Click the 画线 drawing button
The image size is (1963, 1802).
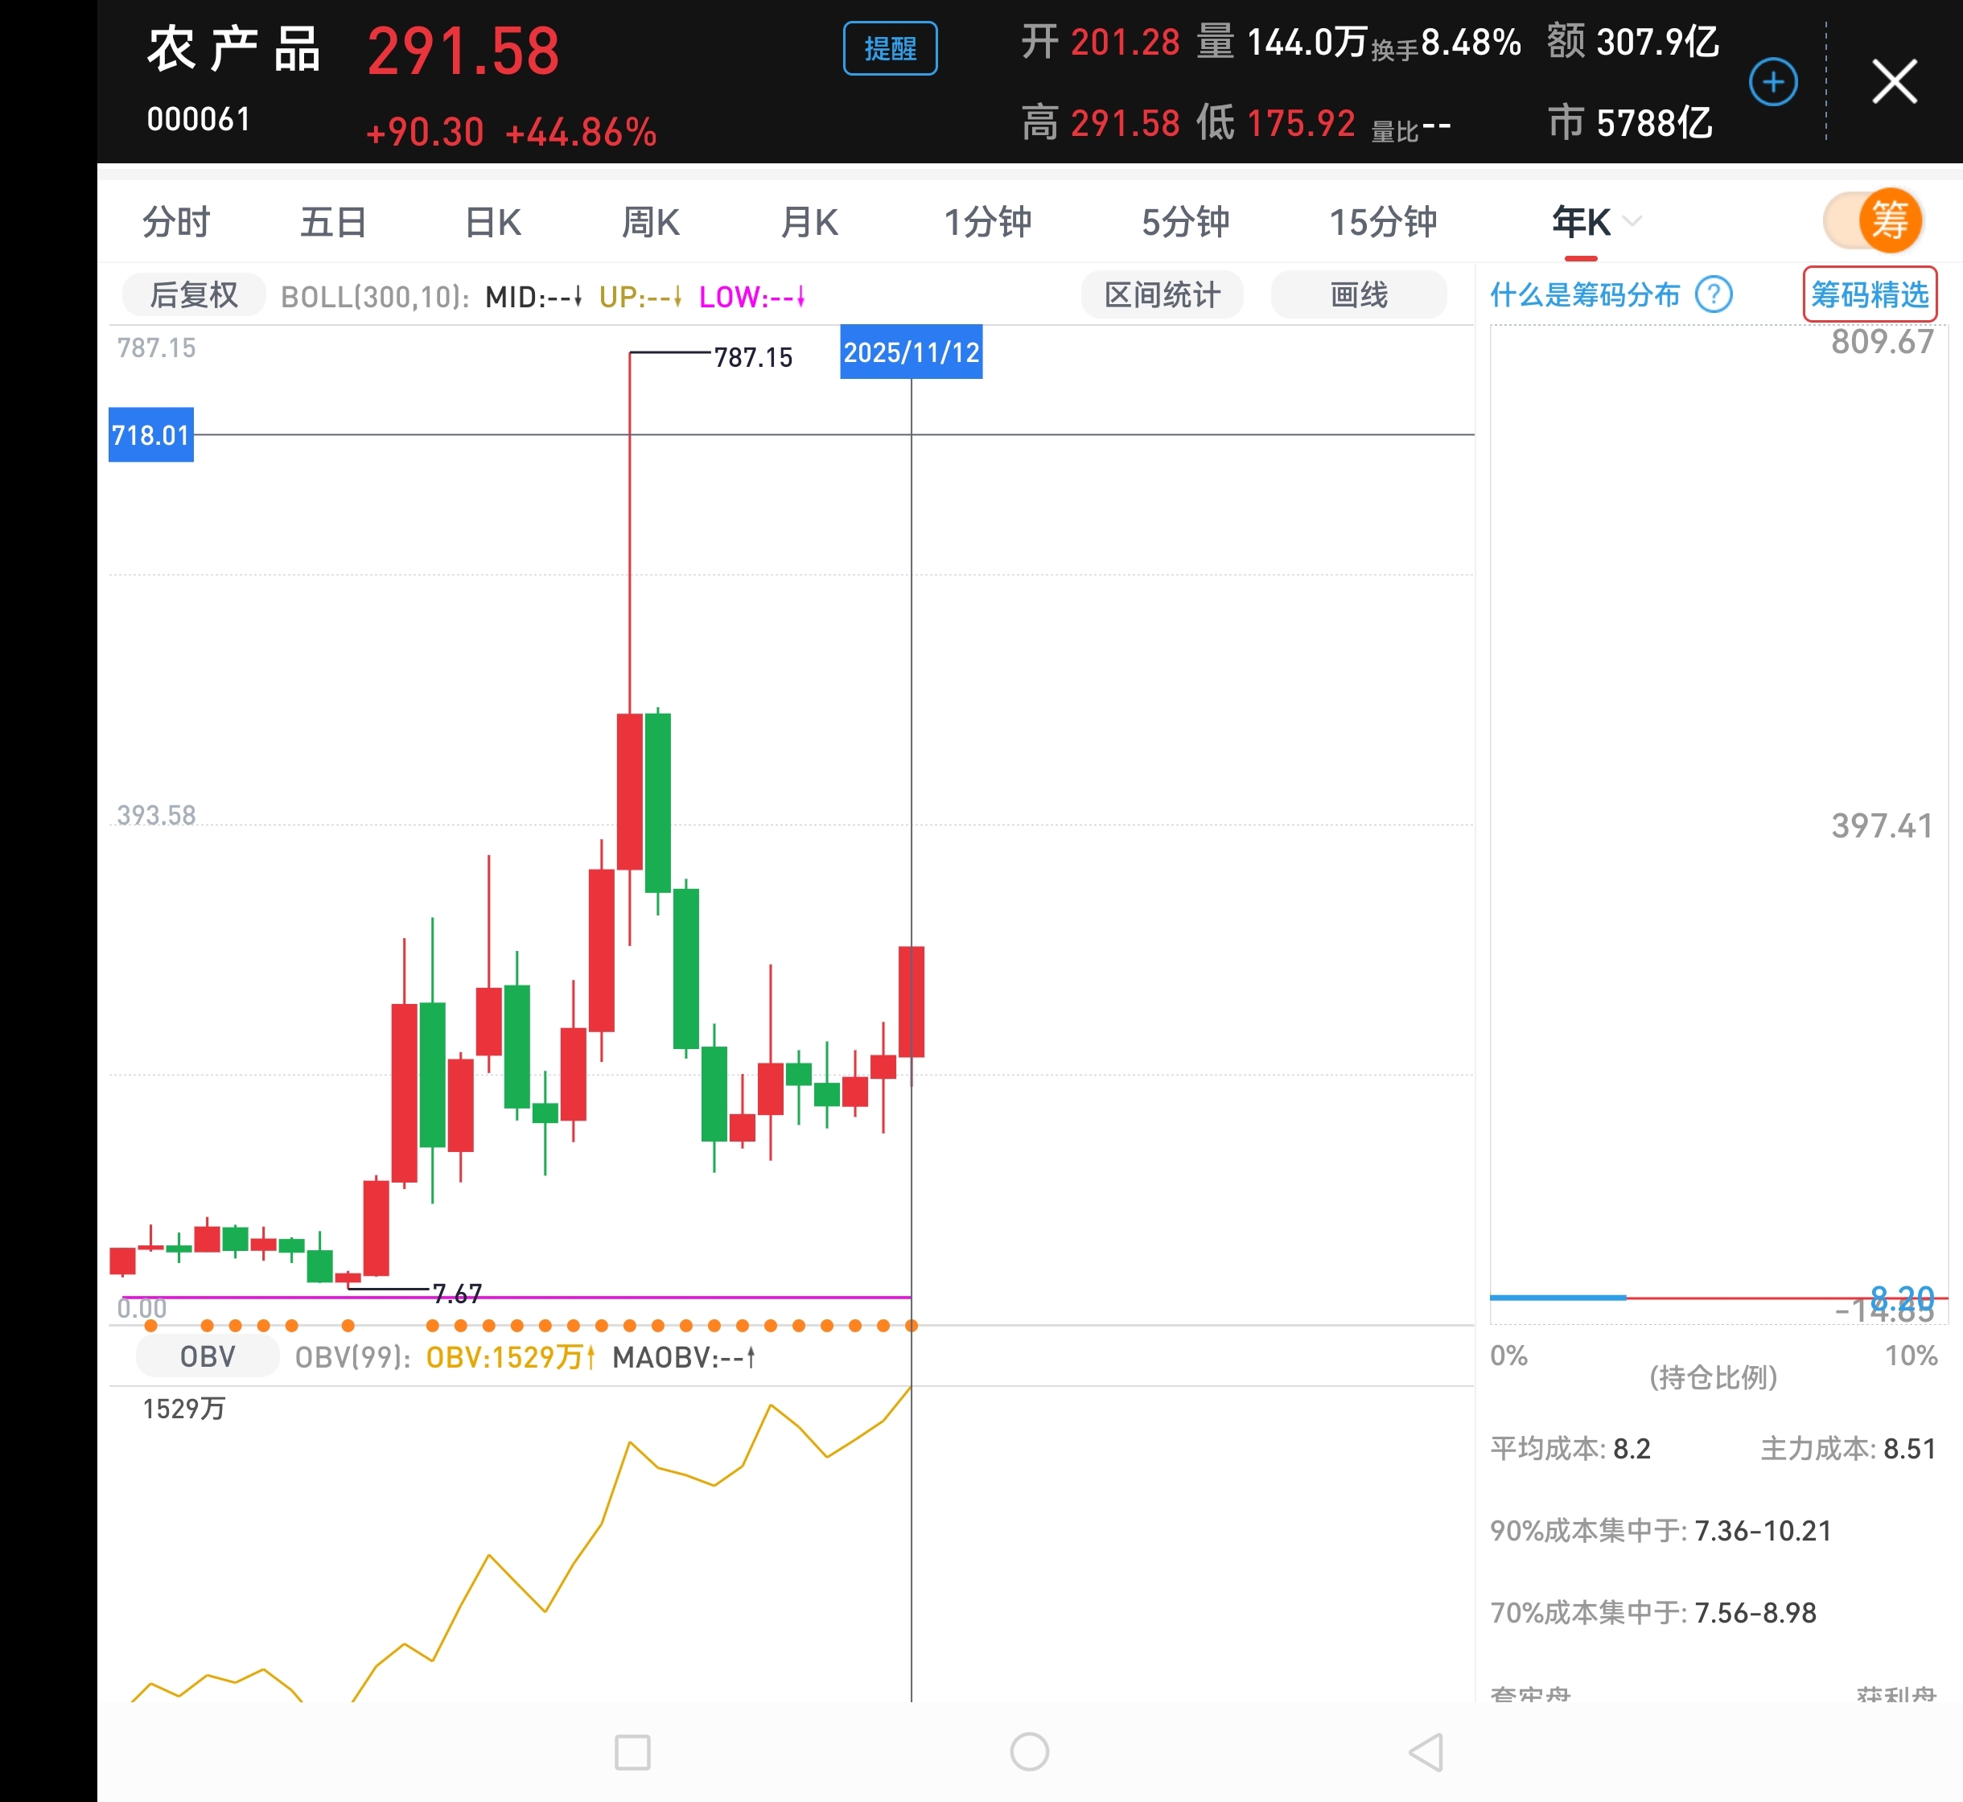point(1358,294)
